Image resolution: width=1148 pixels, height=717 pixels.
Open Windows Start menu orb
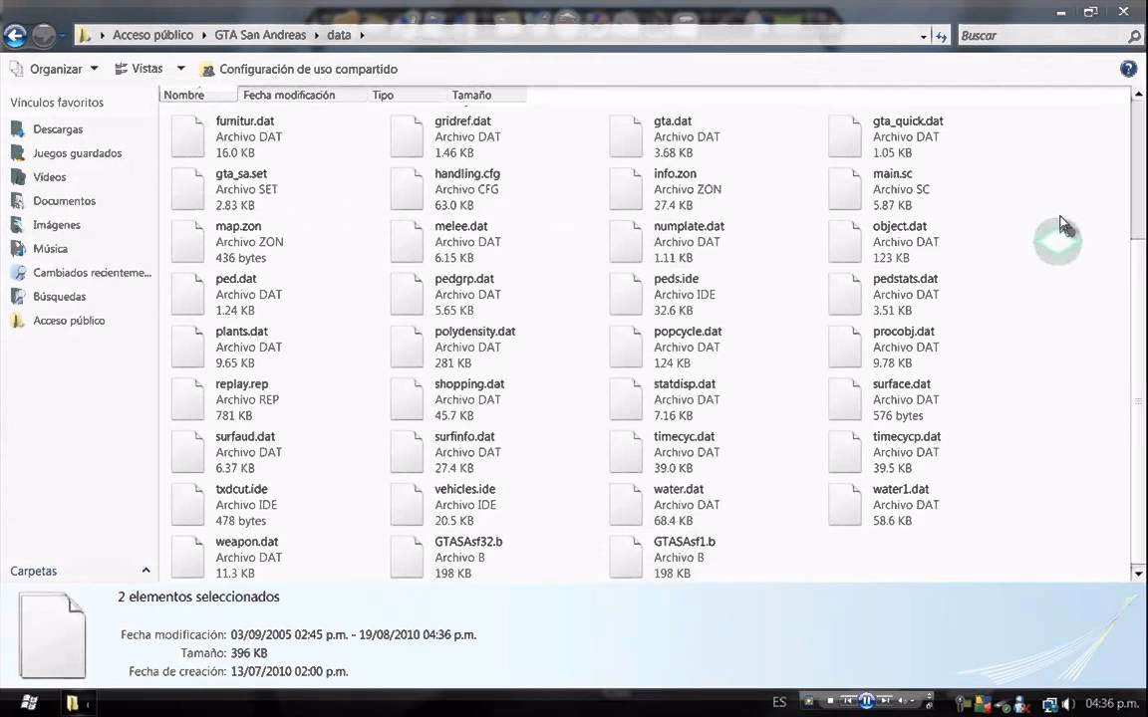pyautogui.click(x=29, y=703)
